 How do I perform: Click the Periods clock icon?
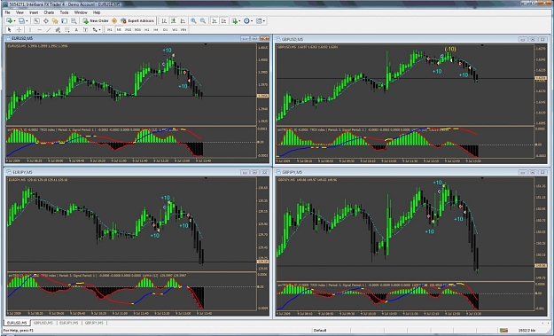246,21
